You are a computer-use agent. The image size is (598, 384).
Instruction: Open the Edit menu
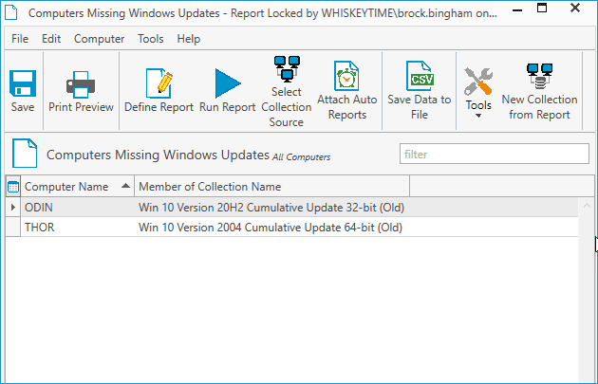pos(51,39)
